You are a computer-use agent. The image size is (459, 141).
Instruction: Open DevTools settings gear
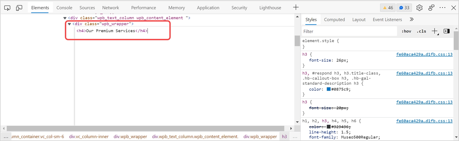[x=419, y=8]
